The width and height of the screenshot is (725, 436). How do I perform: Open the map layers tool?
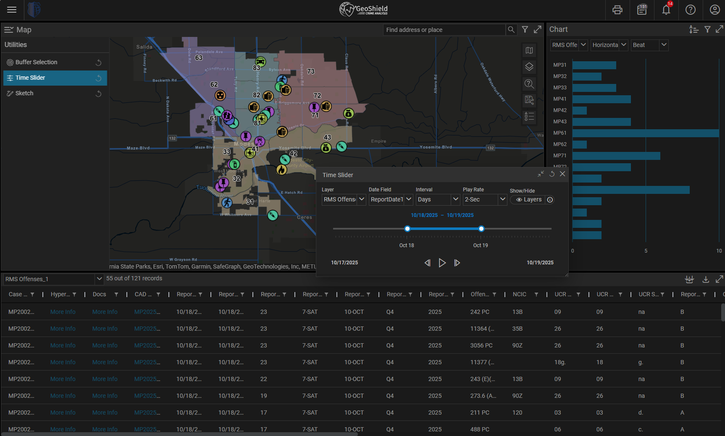pos(529,67)
